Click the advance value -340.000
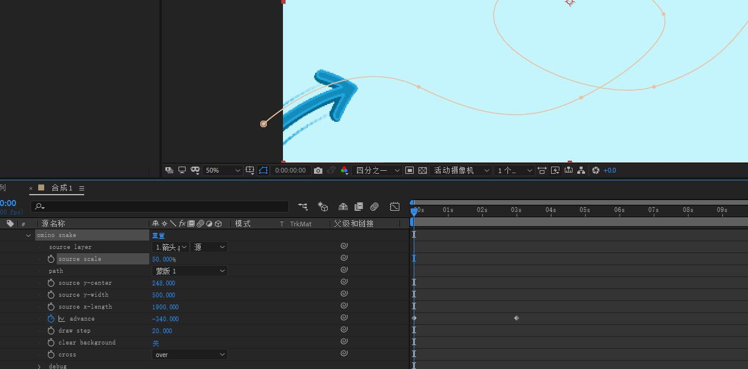 (165, 319)
